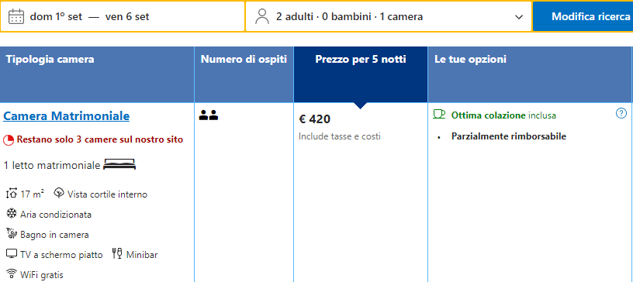The image size is (633, 282).
Task: Click the minibar icon
Action: coord(117,254)
